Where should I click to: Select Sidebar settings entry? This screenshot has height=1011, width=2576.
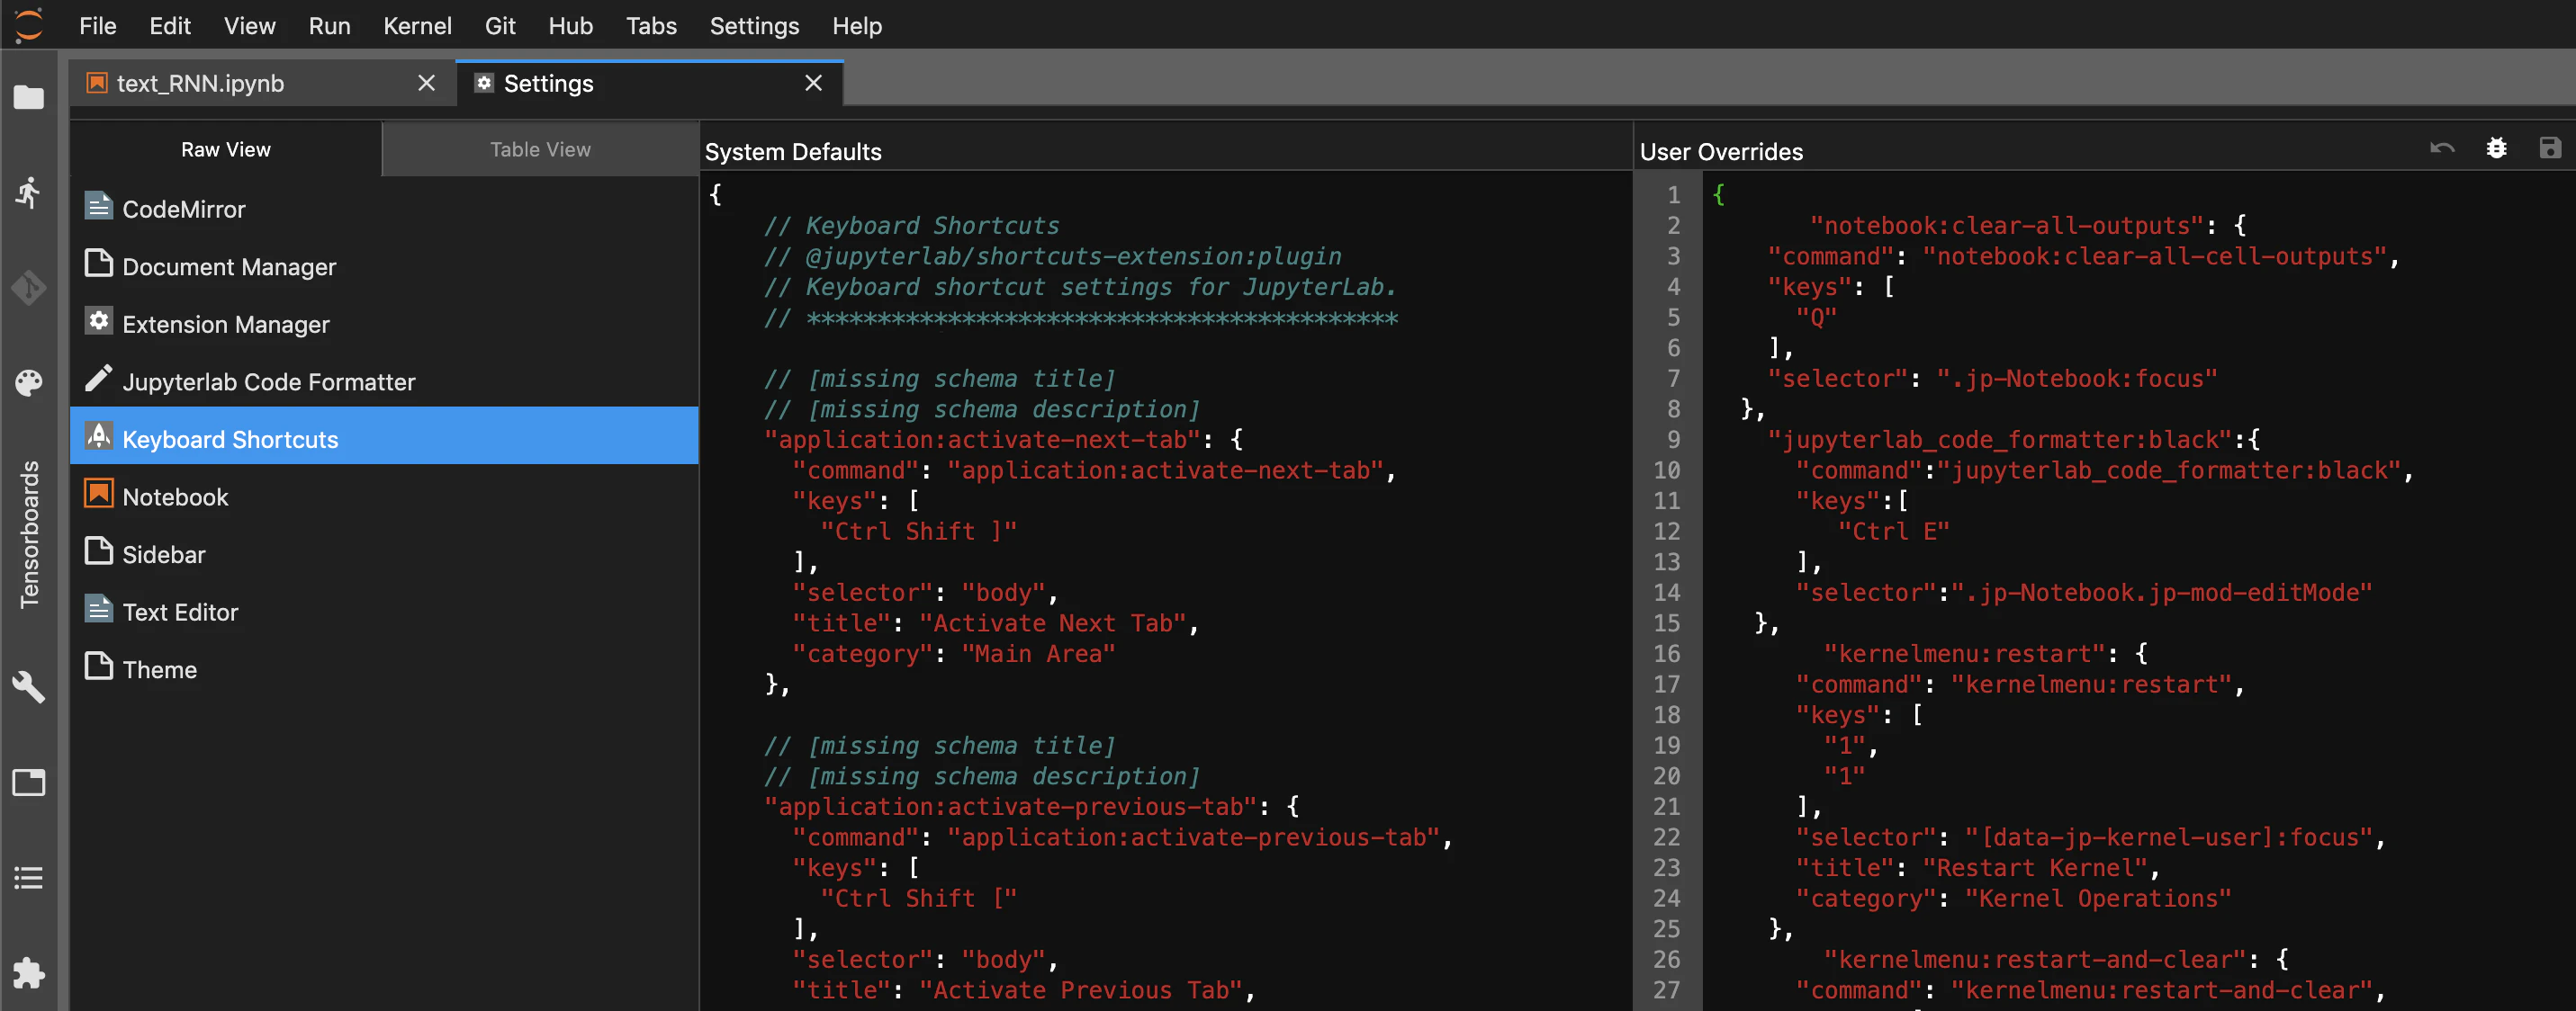click(384, 553)
